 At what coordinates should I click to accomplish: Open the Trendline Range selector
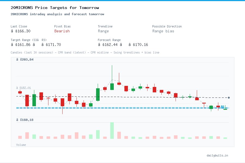(103, 31)
